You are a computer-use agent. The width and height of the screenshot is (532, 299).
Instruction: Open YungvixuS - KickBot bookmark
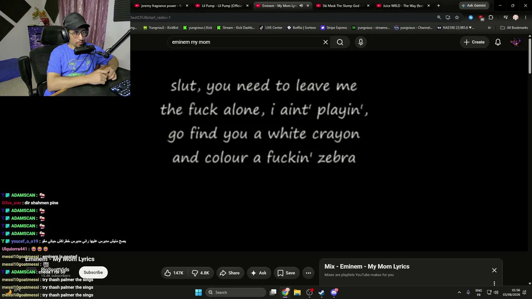pos(160,28)
